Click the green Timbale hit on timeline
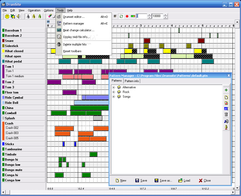This screenshot has height=196, width=241. [94, 154]
